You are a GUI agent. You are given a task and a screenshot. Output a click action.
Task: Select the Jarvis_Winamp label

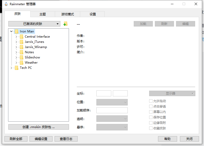tap(36, 47)
